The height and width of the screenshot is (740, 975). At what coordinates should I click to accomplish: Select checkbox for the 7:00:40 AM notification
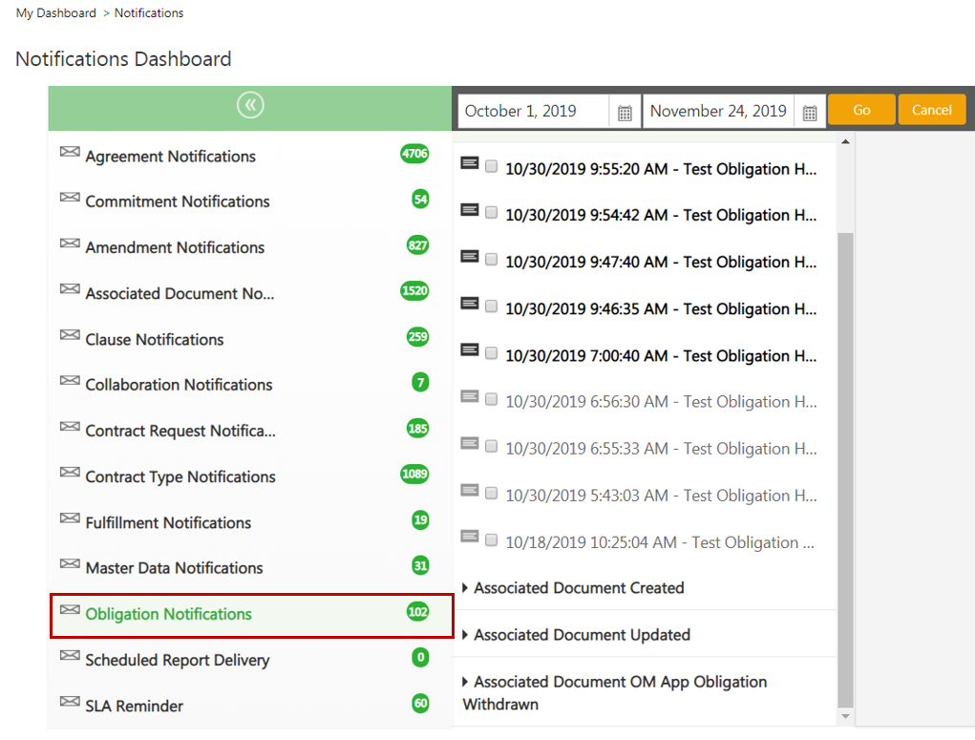(x=492, y=353)
